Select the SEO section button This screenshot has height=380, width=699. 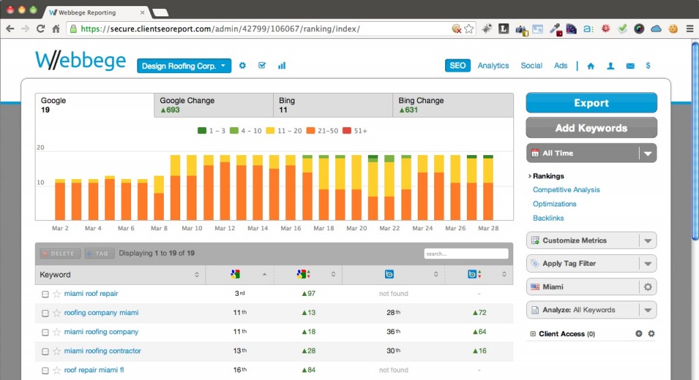(x=457, y=66)
